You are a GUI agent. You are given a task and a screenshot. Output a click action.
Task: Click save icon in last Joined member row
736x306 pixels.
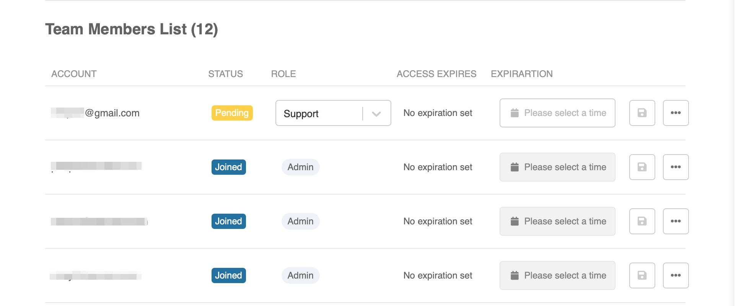pyautogui.click(x=642, y=275)
